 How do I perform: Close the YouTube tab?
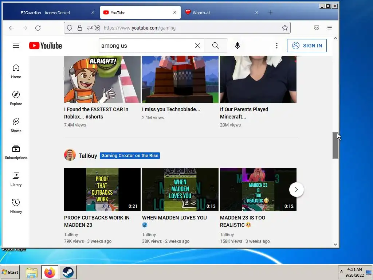pyautogui.click(x=175, y=12)
